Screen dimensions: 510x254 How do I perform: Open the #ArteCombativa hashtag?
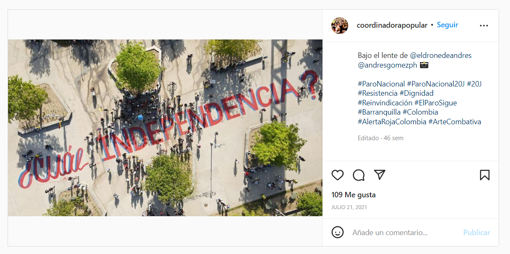point(455,122)
